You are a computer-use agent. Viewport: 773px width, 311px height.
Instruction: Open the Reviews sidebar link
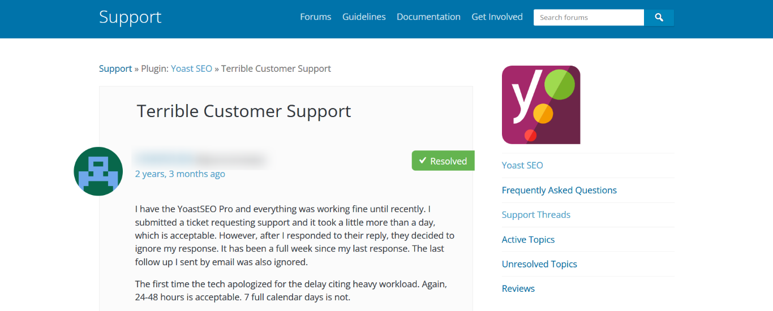click(x=518, y=288)
